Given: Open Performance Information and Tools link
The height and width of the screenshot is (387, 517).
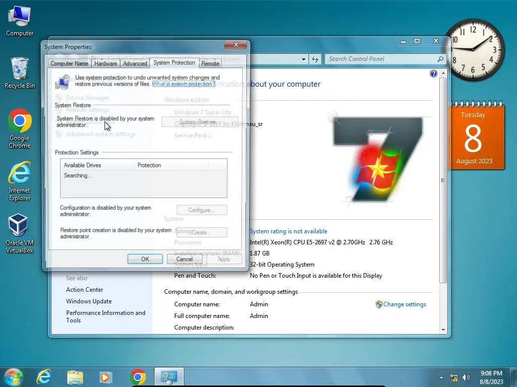Looking at the screenshot, I should [106, 316].
